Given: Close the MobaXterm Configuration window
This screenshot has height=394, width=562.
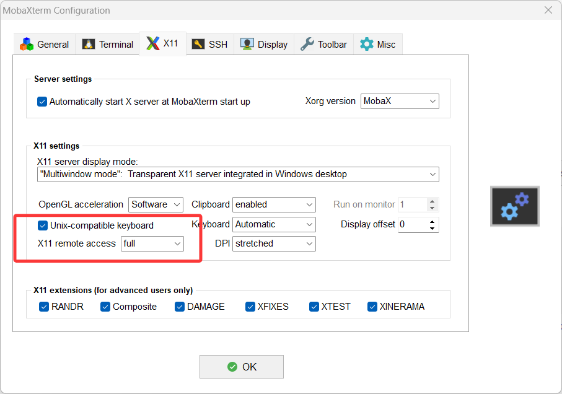Looking at the screenshot, I should (x=548, y=10).
